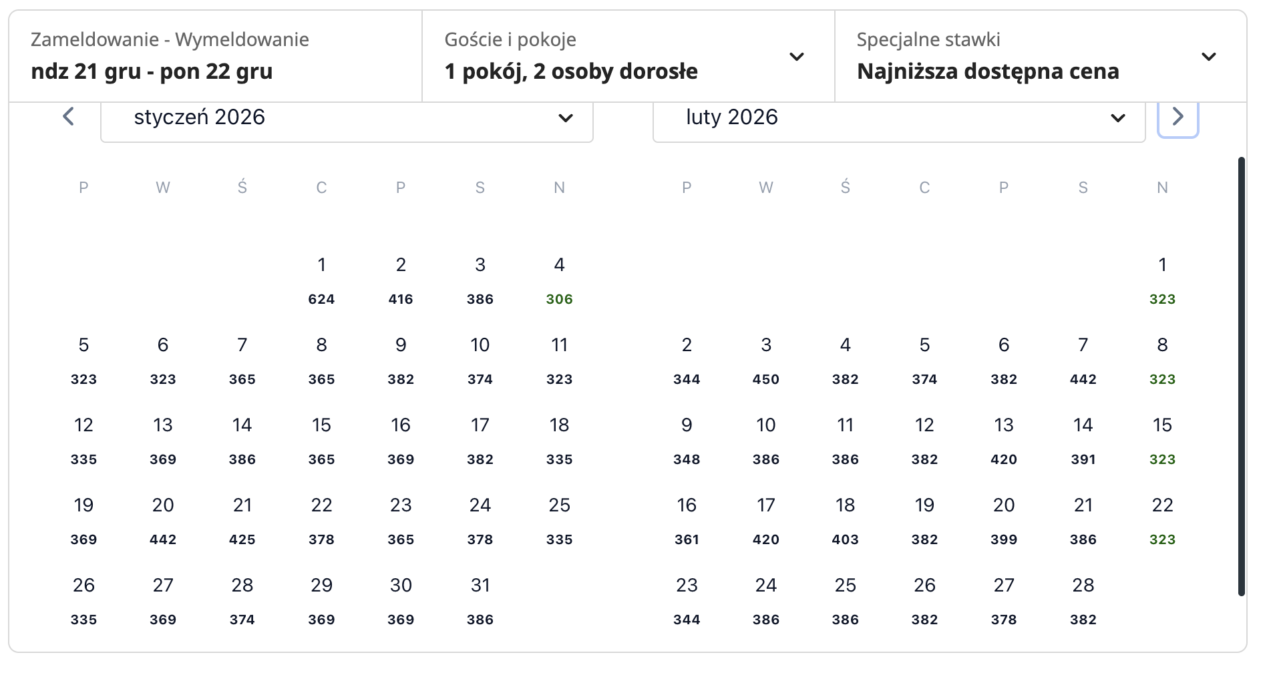Select February 1 priced at 323

pyautogui.click(x=1162, y=279)
